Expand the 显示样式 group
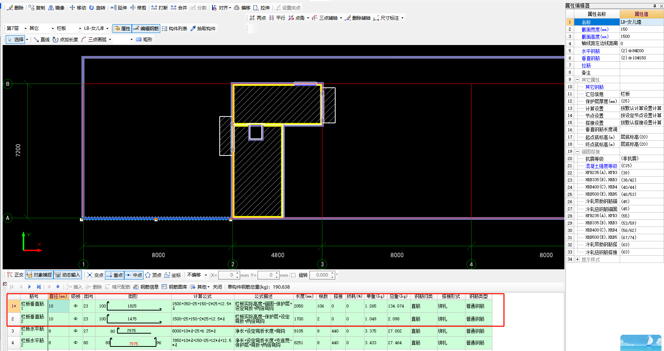 [577, 259]
